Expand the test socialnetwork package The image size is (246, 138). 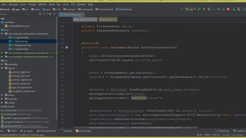[2, 57]
